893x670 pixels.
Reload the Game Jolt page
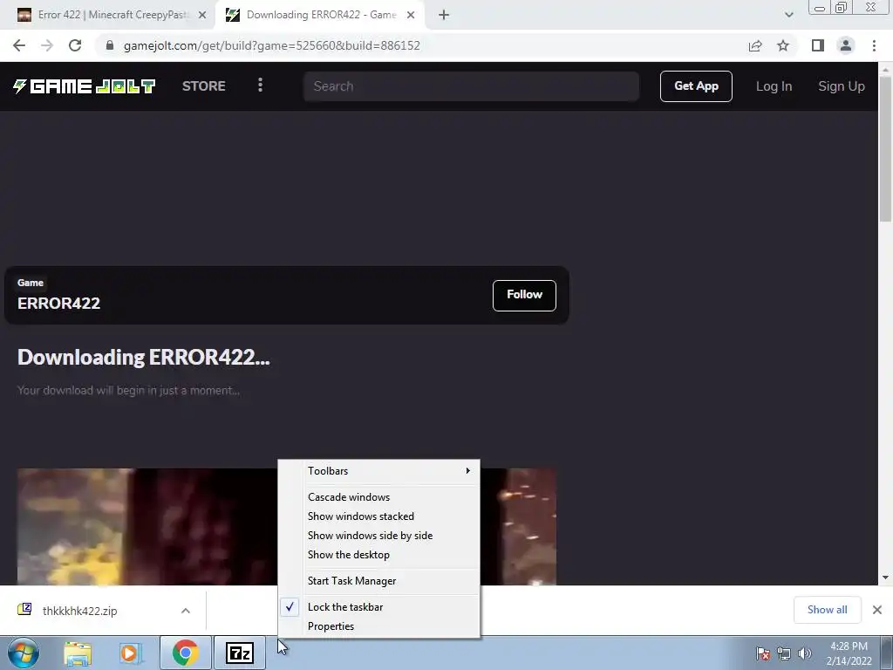tap(75, 45)
